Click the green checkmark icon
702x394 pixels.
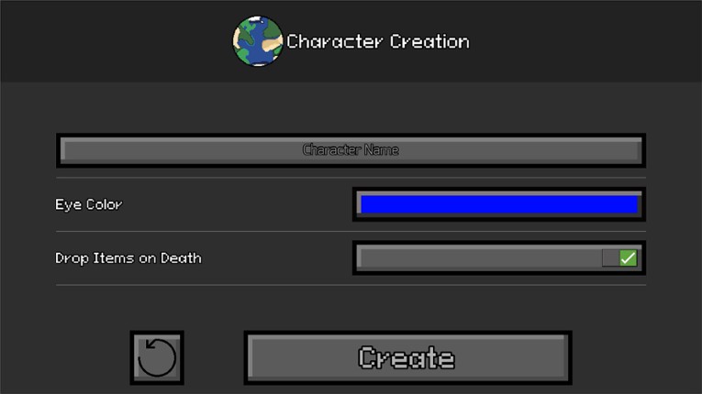coord(628,258)
